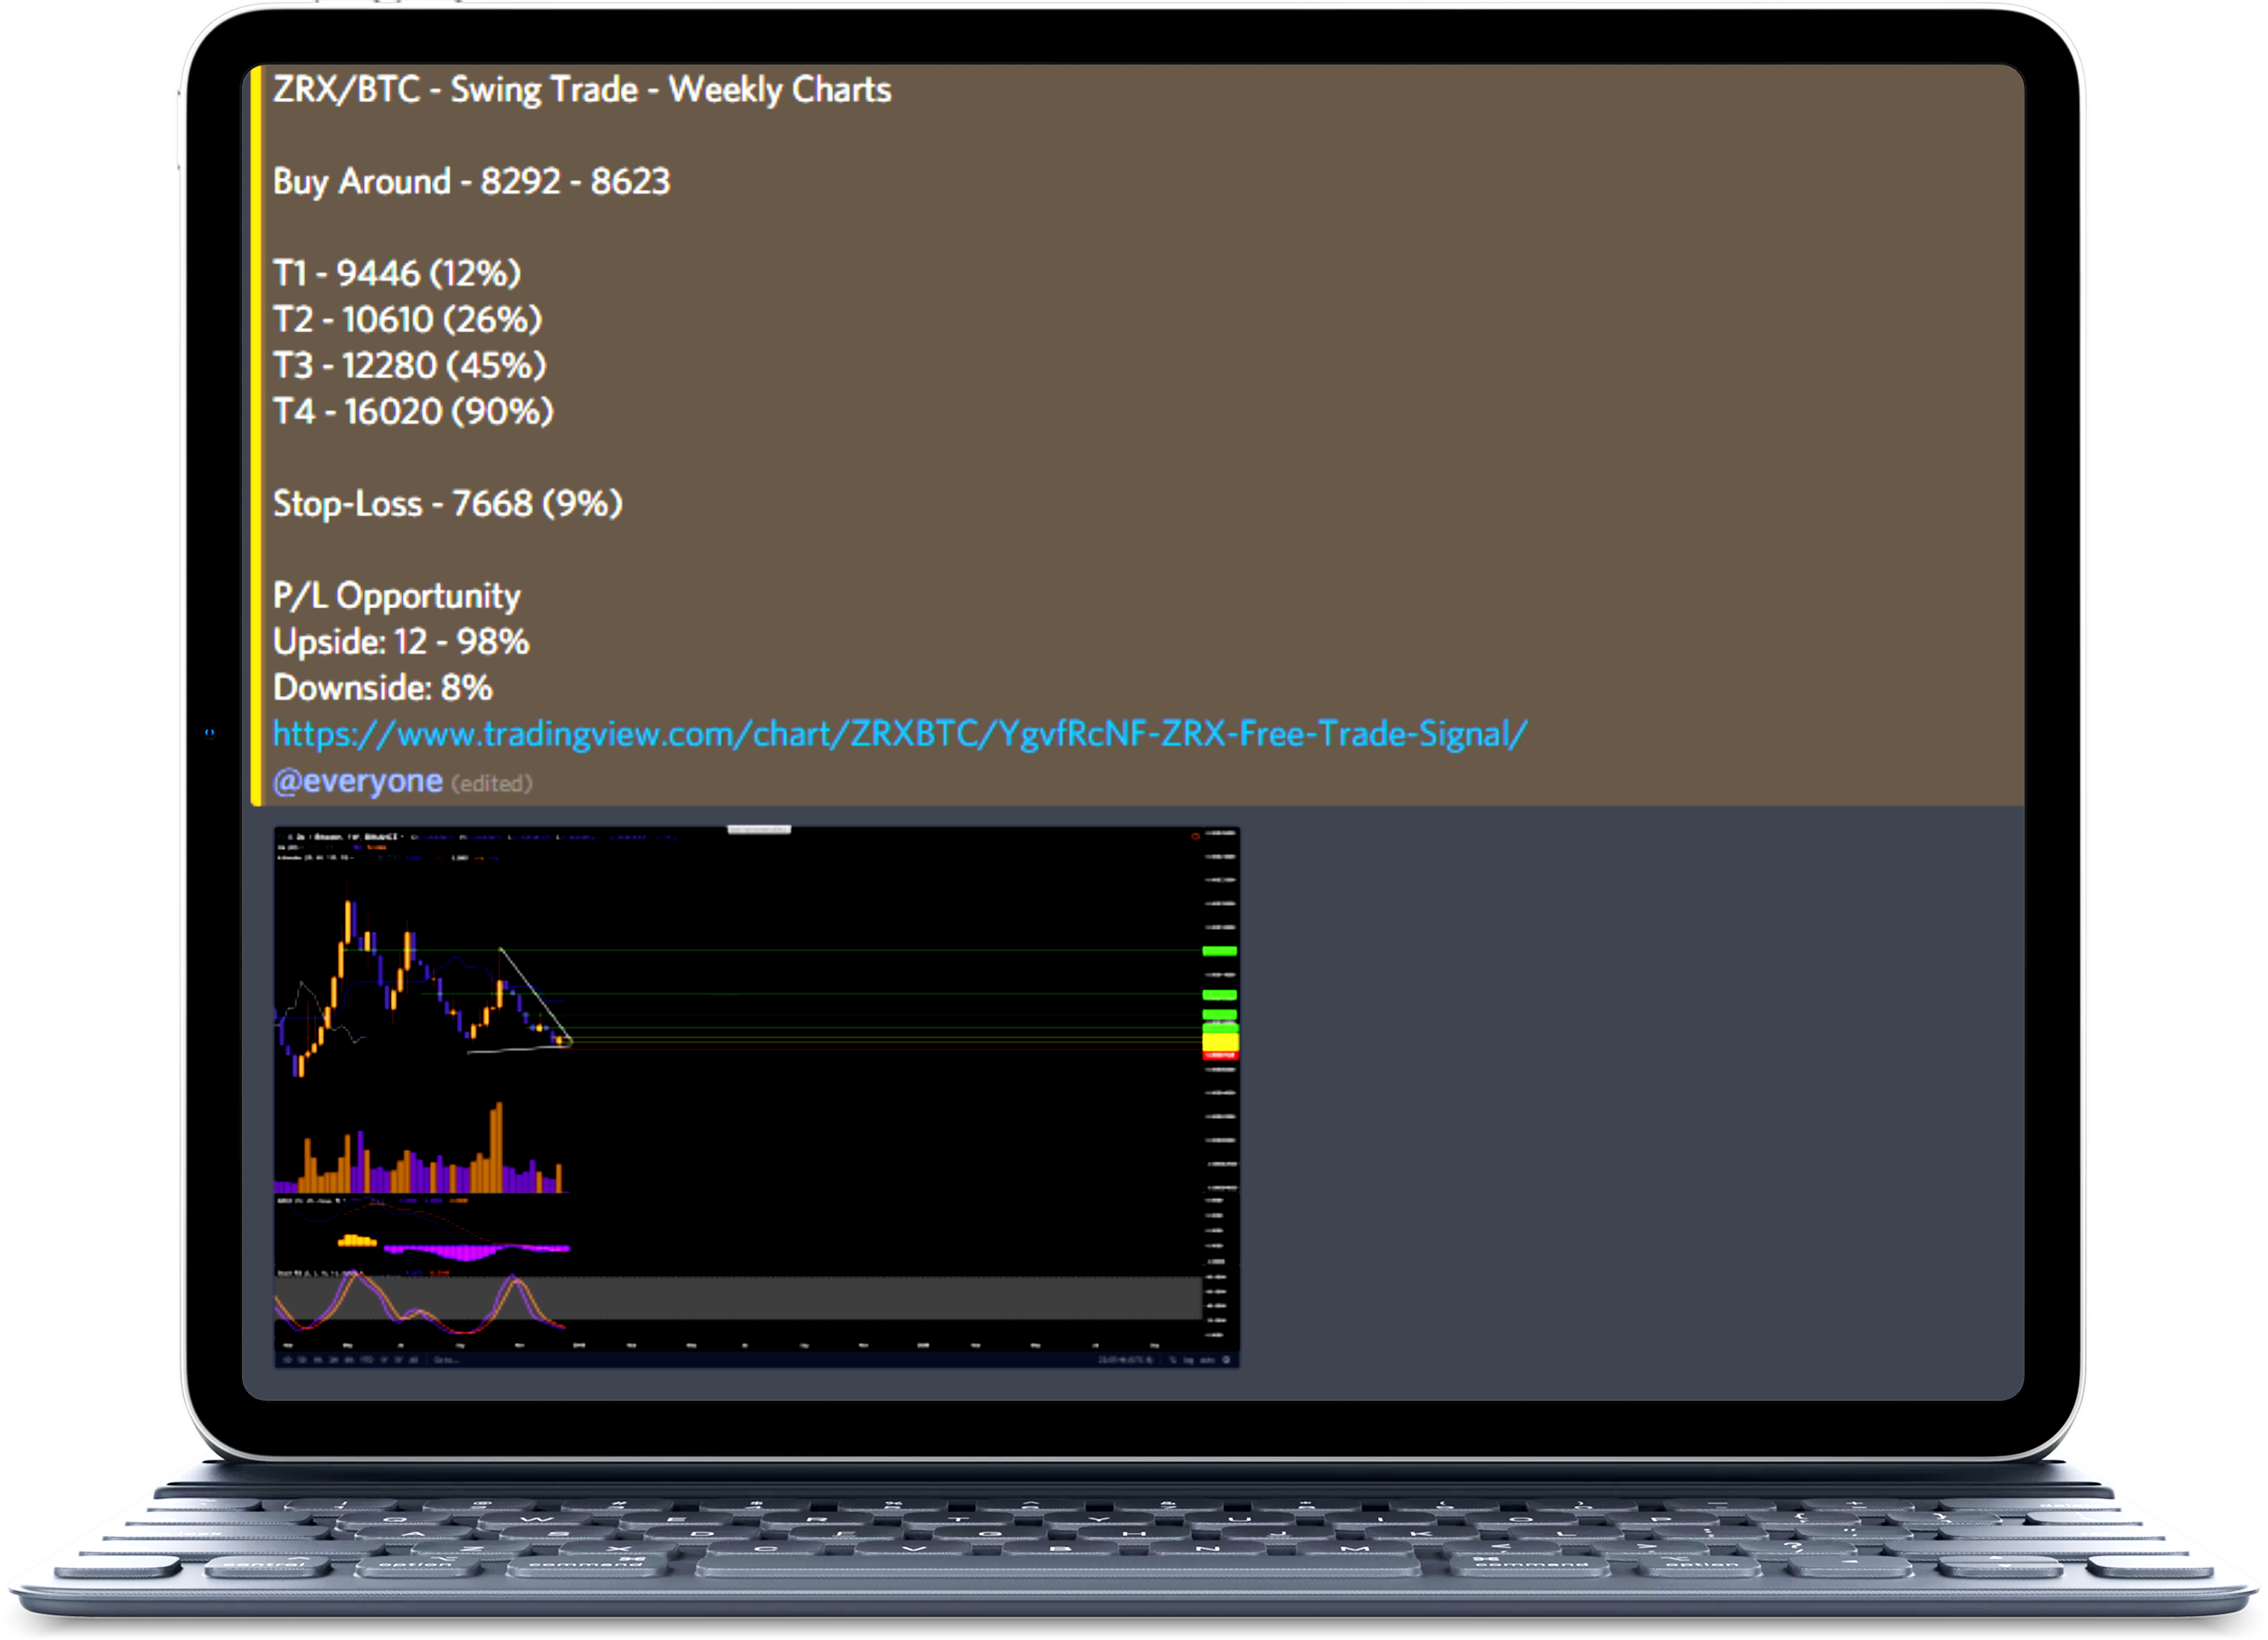The image size is (2268, 1640).
Task: Click the tallest orange volume bar
Action: click(497, 1147)
